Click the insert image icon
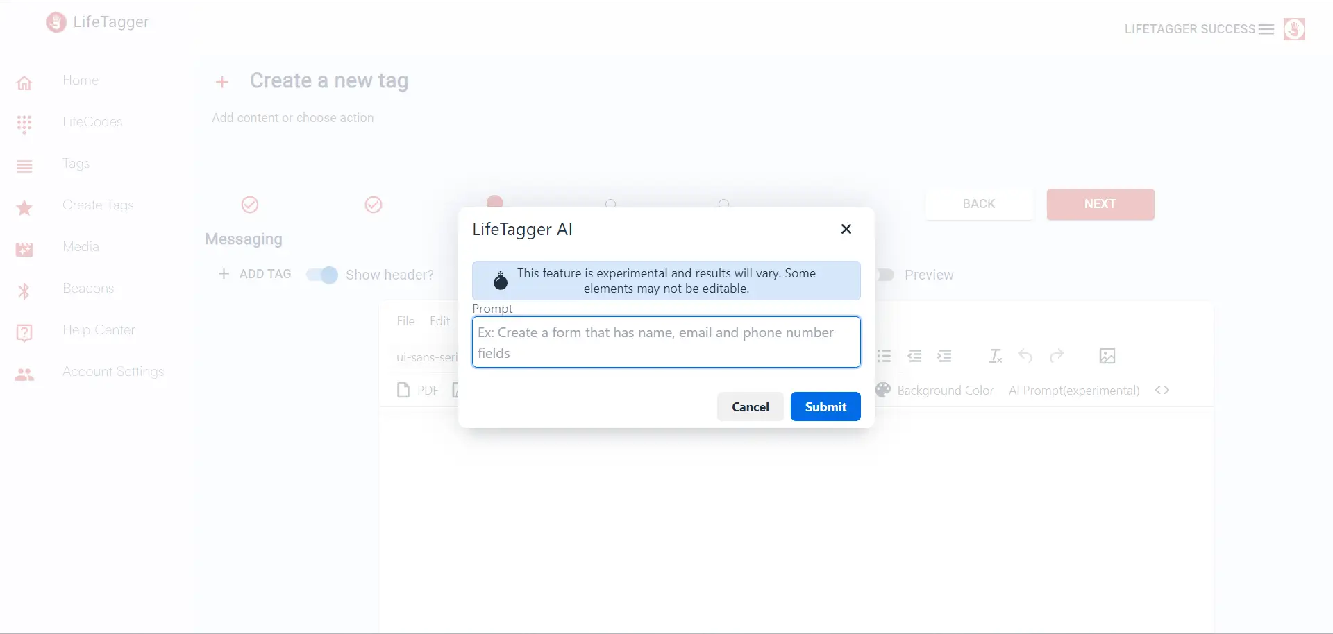Image resolution: width=1333 pixels, height=634 pixels. click(1107, 356)
